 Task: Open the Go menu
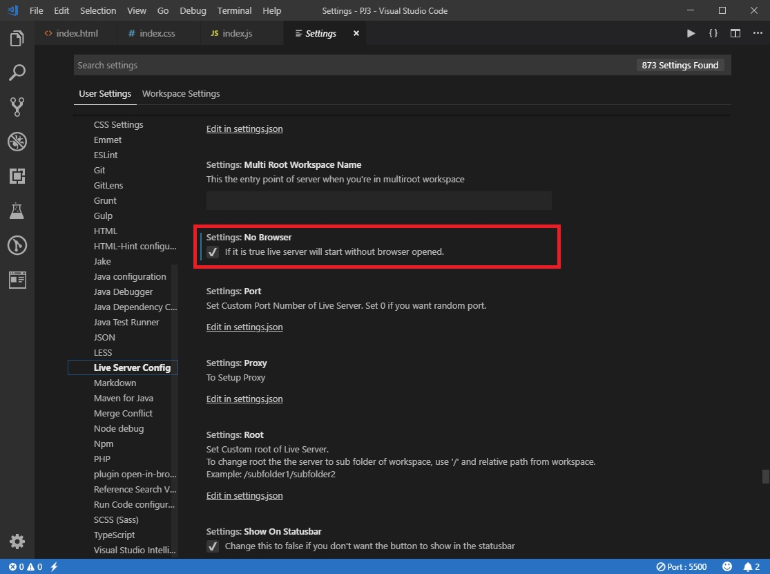tap(163, 11)
